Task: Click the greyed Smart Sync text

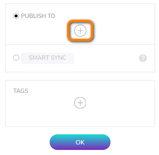Action: tap(48, 58)
